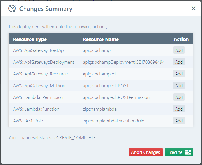The image size is (202, 165).
Task: Select the zipchamplambdaExecutionRole name cell
Action: tap(113, 121)
